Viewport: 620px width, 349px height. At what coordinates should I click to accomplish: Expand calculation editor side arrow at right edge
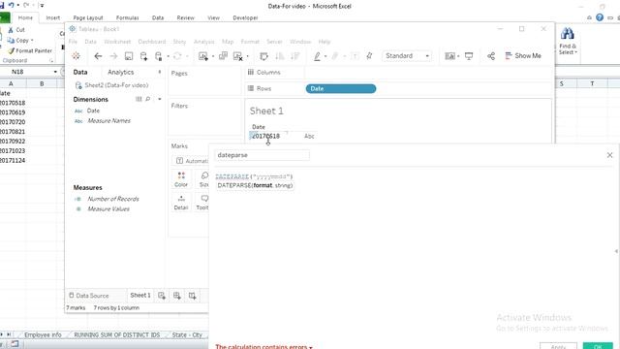(616, 251)
